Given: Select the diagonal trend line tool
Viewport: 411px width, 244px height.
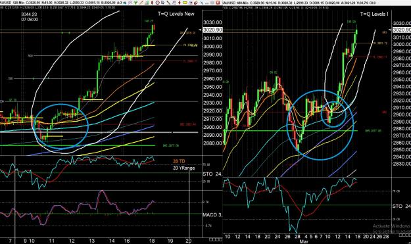Looking at the screenshot, I should tap(168, 3).
